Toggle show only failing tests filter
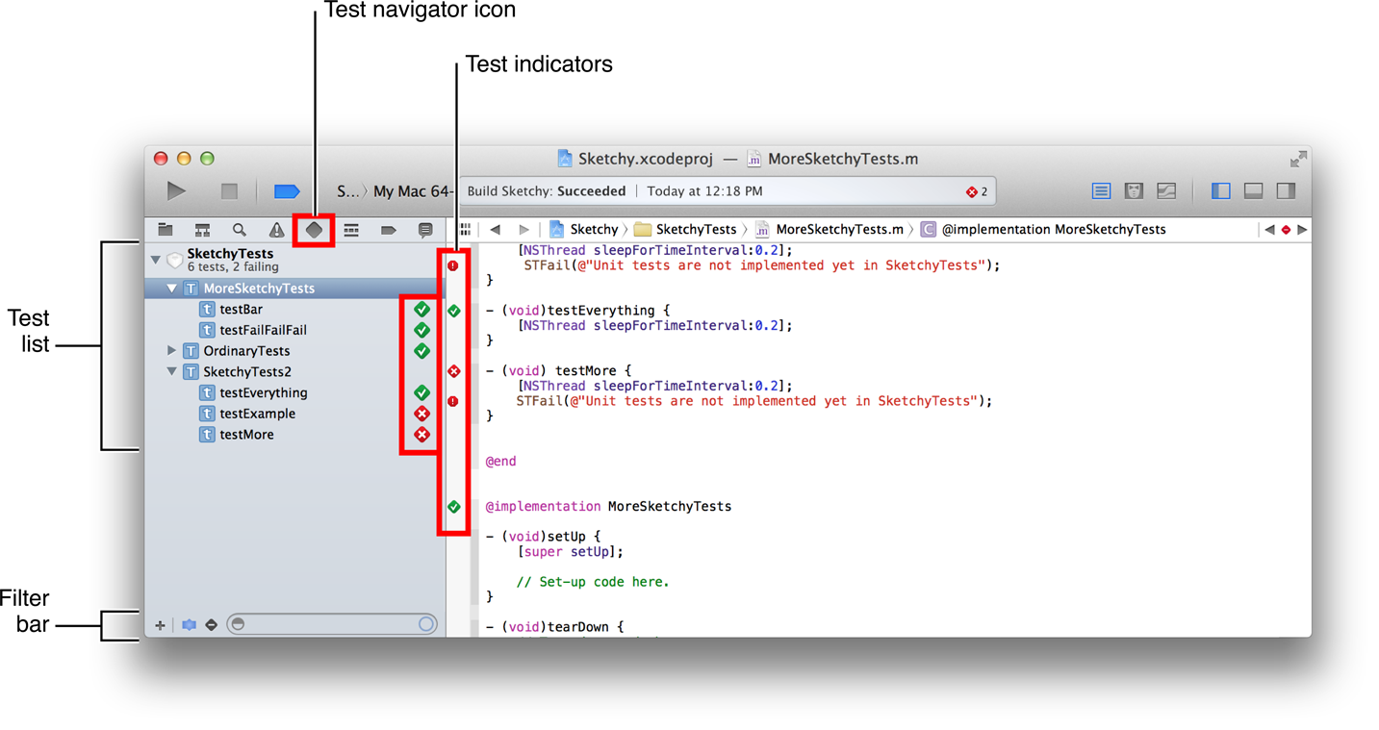 (212, 625)
